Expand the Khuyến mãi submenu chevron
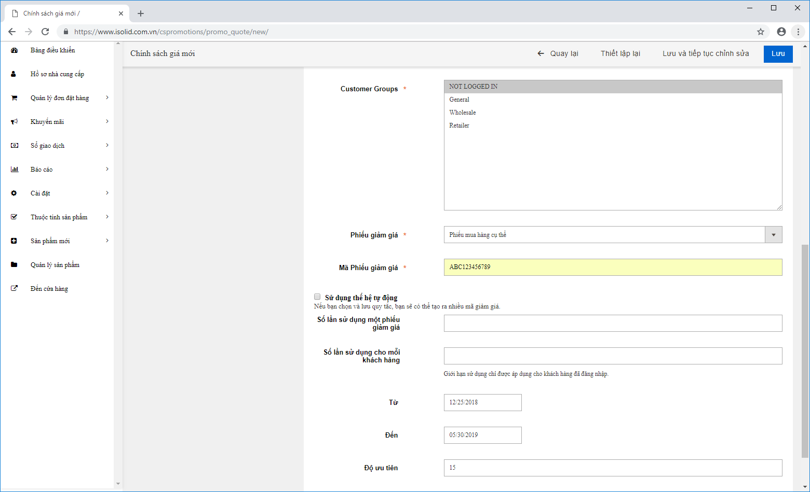This screenshot has width=810, height=492. (107, 121)
